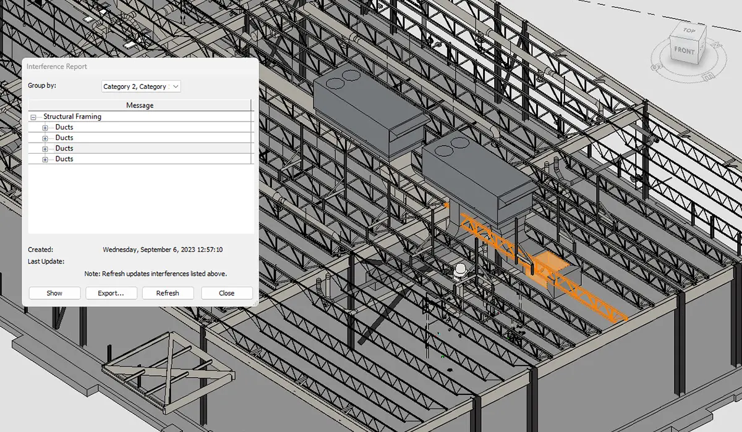Expand the first Ducts entry
The width and height of the screenshot is (742, 432).
(x=45, y=128)
